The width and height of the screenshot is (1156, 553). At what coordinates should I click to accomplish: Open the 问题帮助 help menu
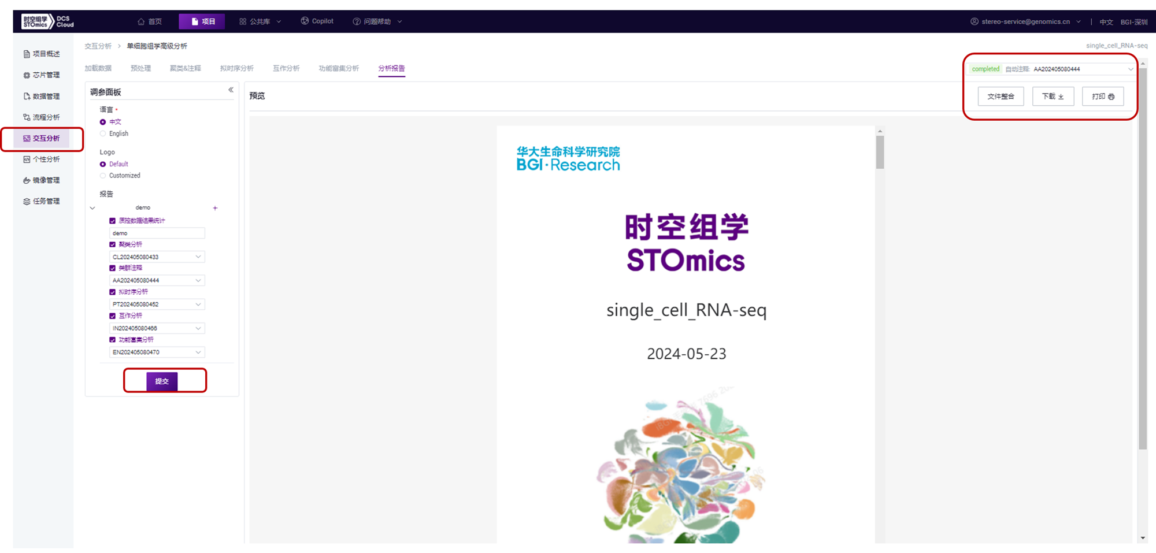(377, 21)
